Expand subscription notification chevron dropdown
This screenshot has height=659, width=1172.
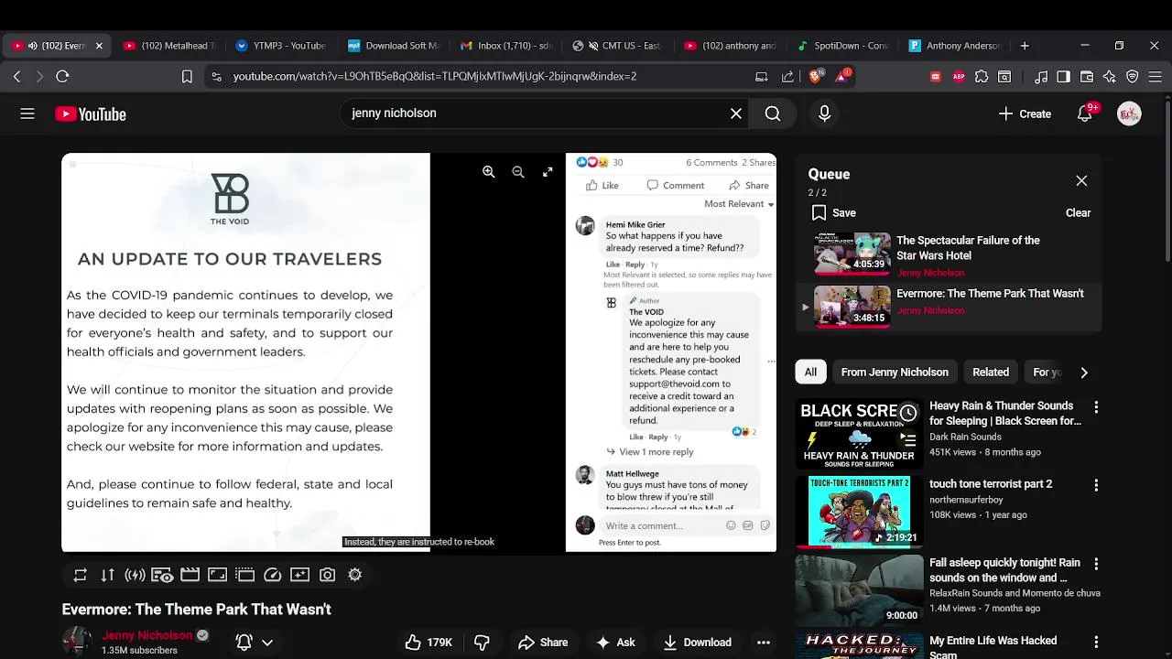(267, 643)
